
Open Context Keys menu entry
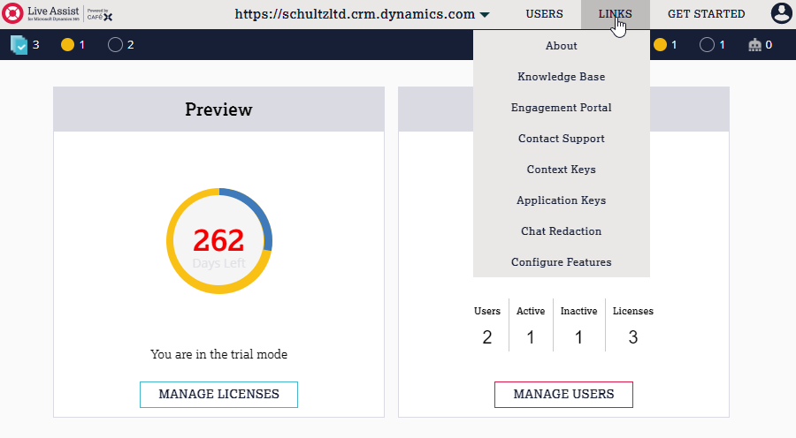pyautogui.click(x=562, y=170)
